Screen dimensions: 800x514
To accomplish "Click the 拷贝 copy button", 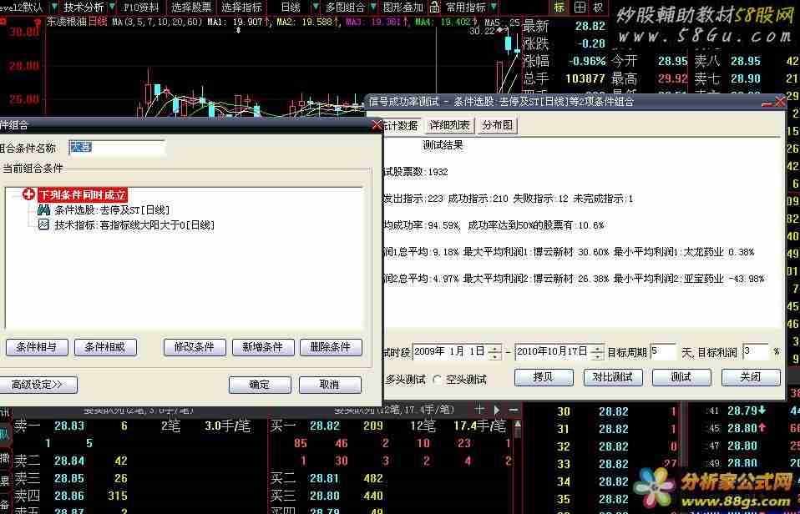I will [544, 378].
